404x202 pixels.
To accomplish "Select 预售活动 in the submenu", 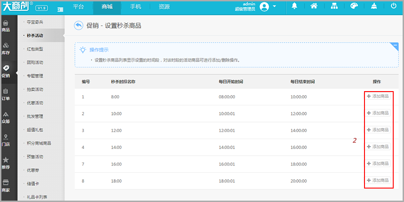I will 35,157.
